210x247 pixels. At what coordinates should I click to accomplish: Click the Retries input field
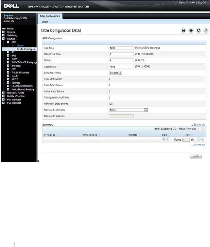click(121, 60)
